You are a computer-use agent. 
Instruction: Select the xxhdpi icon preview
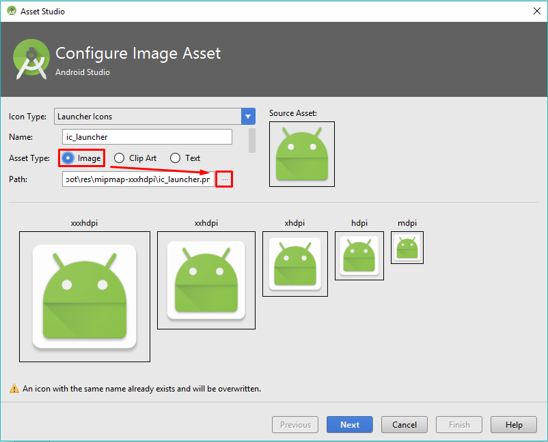click(x=206, y=280)
